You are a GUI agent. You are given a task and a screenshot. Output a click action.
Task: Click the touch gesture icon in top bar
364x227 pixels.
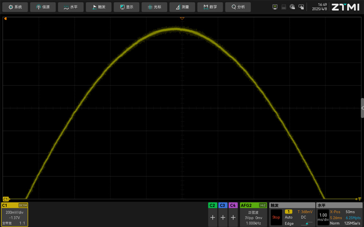click(x=292, y=7)
